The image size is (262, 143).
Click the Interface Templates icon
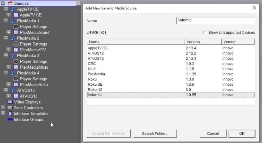(x=10, y=114)
